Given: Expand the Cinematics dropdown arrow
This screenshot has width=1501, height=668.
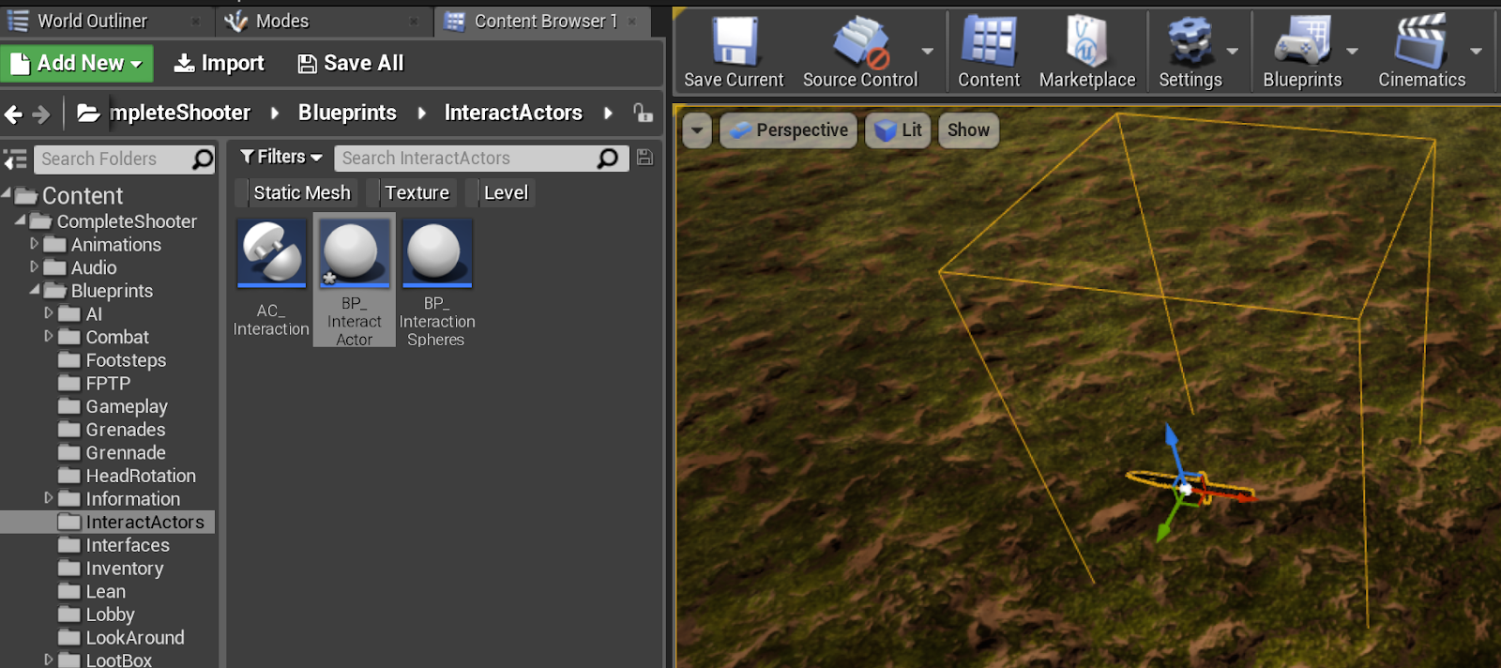Looking at the screenshot, I should [1476, 52].
